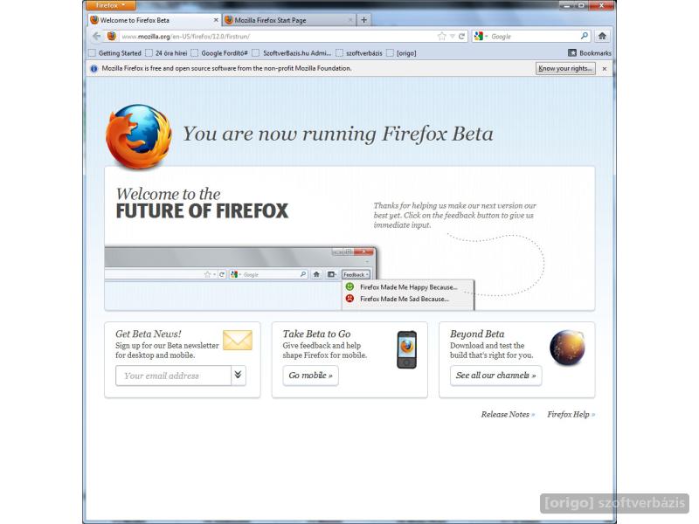Expand newsletter form with double chevron
Screen dimensions: 699x524
coord(239,376)
